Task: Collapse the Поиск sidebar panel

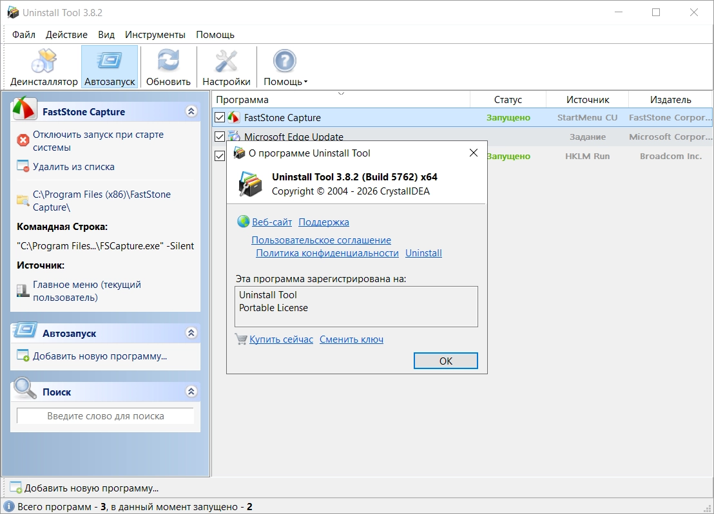Action: 191,391
